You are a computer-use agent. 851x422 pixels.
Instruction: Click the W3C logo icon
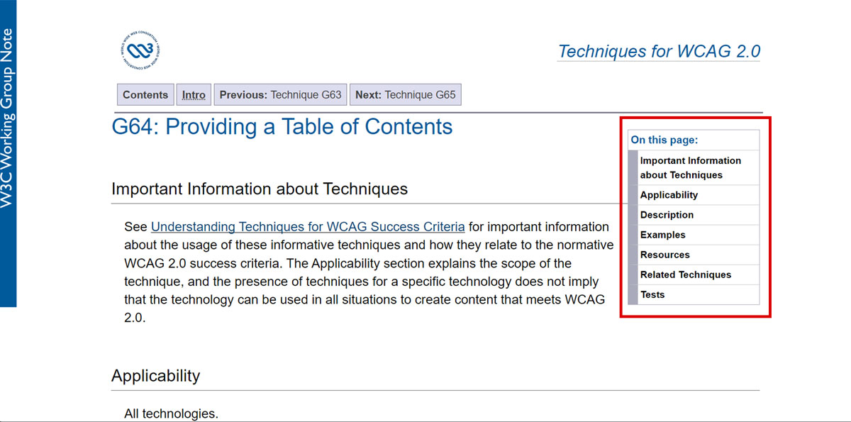142,51
